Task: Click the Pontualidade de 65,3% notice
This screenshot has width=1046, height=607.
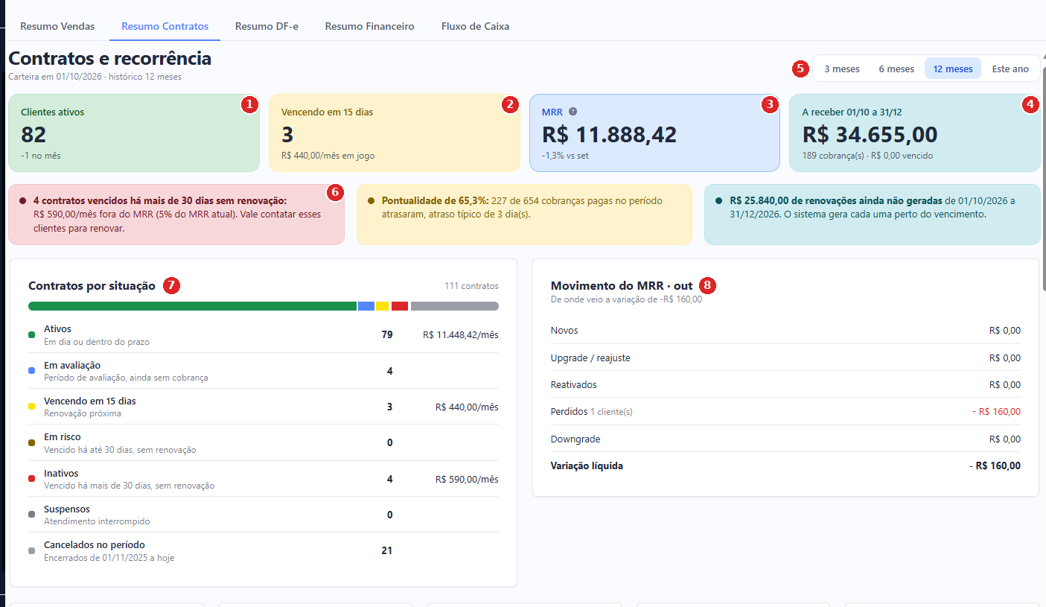Action: click(524, 214)
